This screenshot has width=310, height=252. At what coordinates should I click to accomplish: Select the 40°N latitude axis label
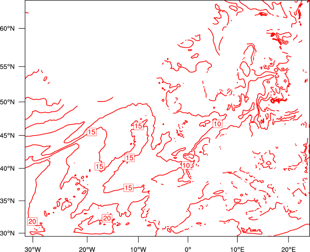[7, 169]
